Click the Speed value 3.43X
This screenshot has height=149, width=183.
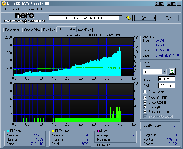click(x=173, y=144)
